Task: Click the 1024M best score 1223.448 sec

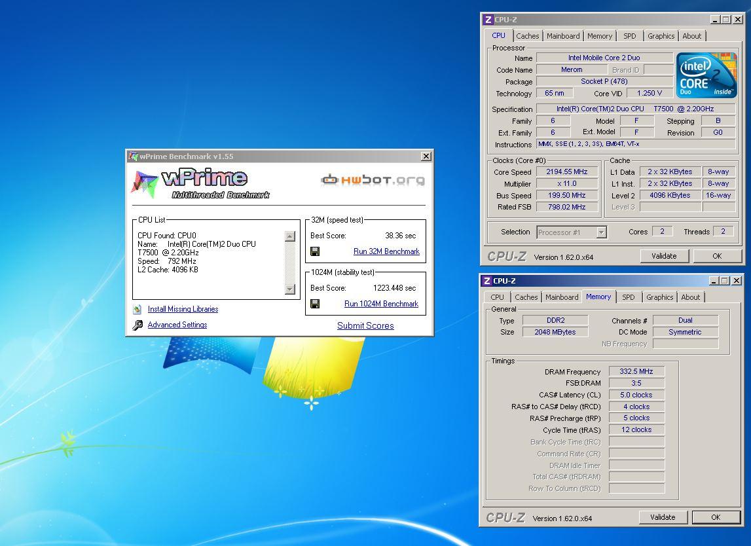Action: (395, 288)
